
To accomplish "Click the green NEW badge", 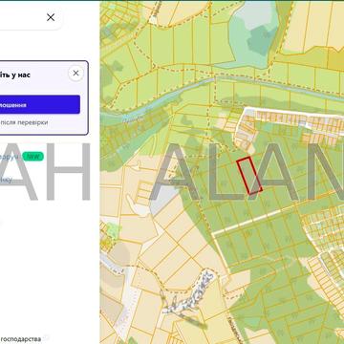I will click(33, 157).
